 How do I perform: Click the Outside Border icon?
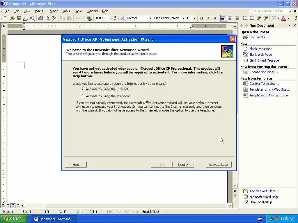[x=274, y=18]
